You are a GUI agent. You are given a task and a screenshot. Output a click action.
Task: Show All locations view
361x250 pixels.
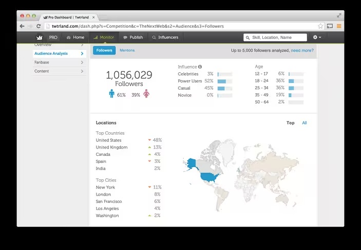click(x=305, y=123)
